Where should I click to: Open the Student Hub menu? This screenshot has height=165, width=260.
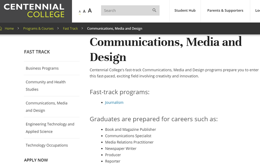pos(185,10)
